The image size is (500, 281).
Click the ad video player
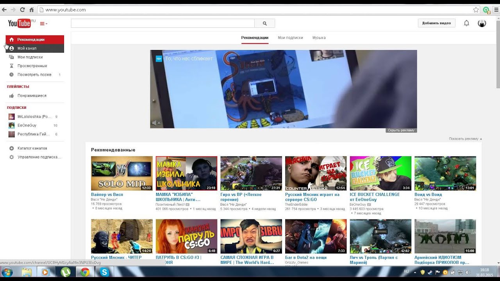click(x=283, y=89)
